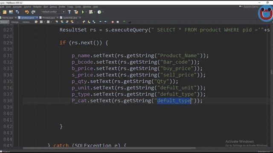Toggle Bookmark on current line
The image size is (273, 153).
[x=94, y=22]
